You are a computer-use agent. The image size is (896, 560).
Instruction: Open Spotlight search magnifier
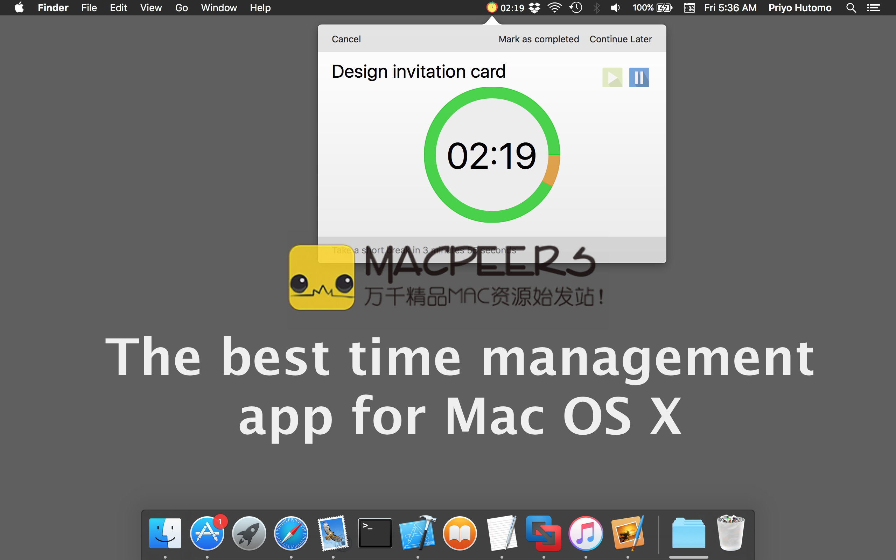tap(851, 8)
